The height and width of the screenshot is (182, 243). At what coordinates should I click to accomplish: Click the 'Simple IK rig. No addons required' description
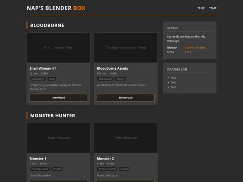pyautogui.click(x=55, y=87)
